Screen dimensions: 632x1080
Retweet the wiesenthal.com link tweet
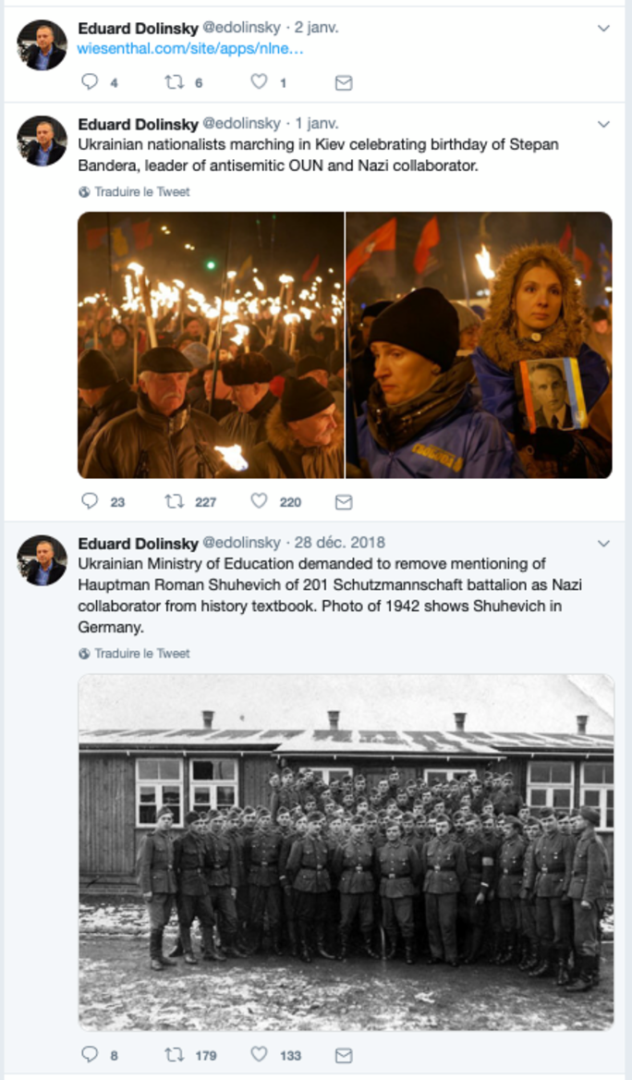174,82
